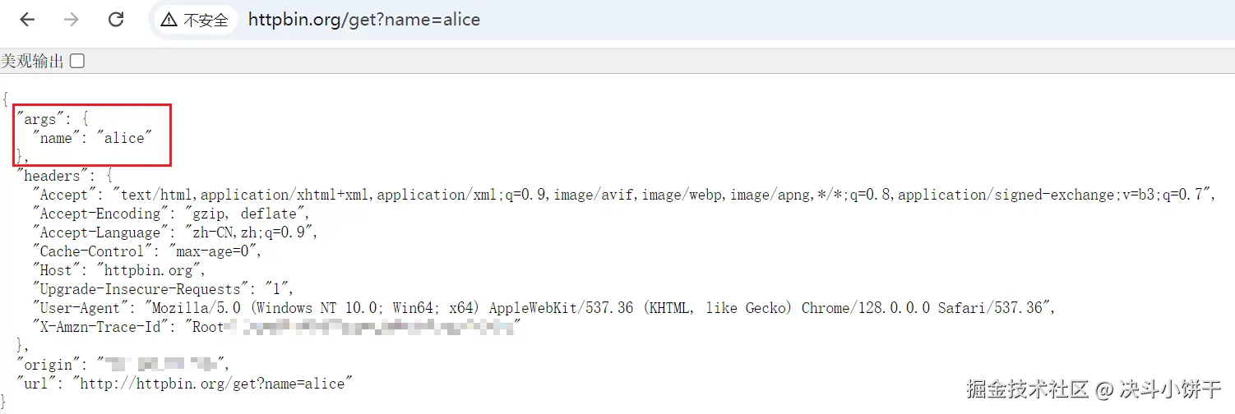Click the "args" key in the JSON
Viewport: 1235px width, 414px height.
click(40, 119)
